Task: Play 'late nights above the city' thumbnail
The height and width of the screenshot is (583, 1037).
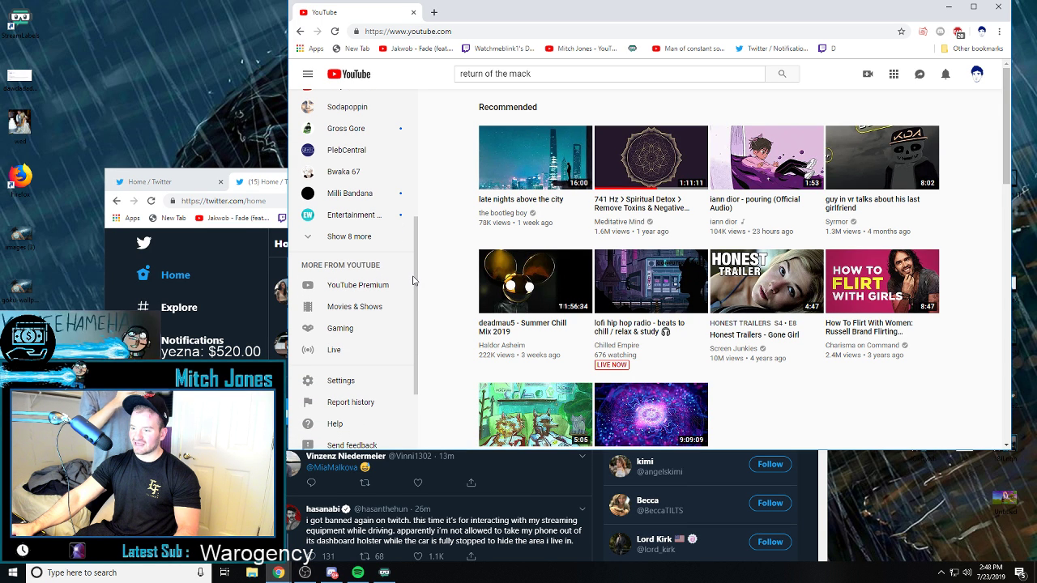Action: point(536,157)
